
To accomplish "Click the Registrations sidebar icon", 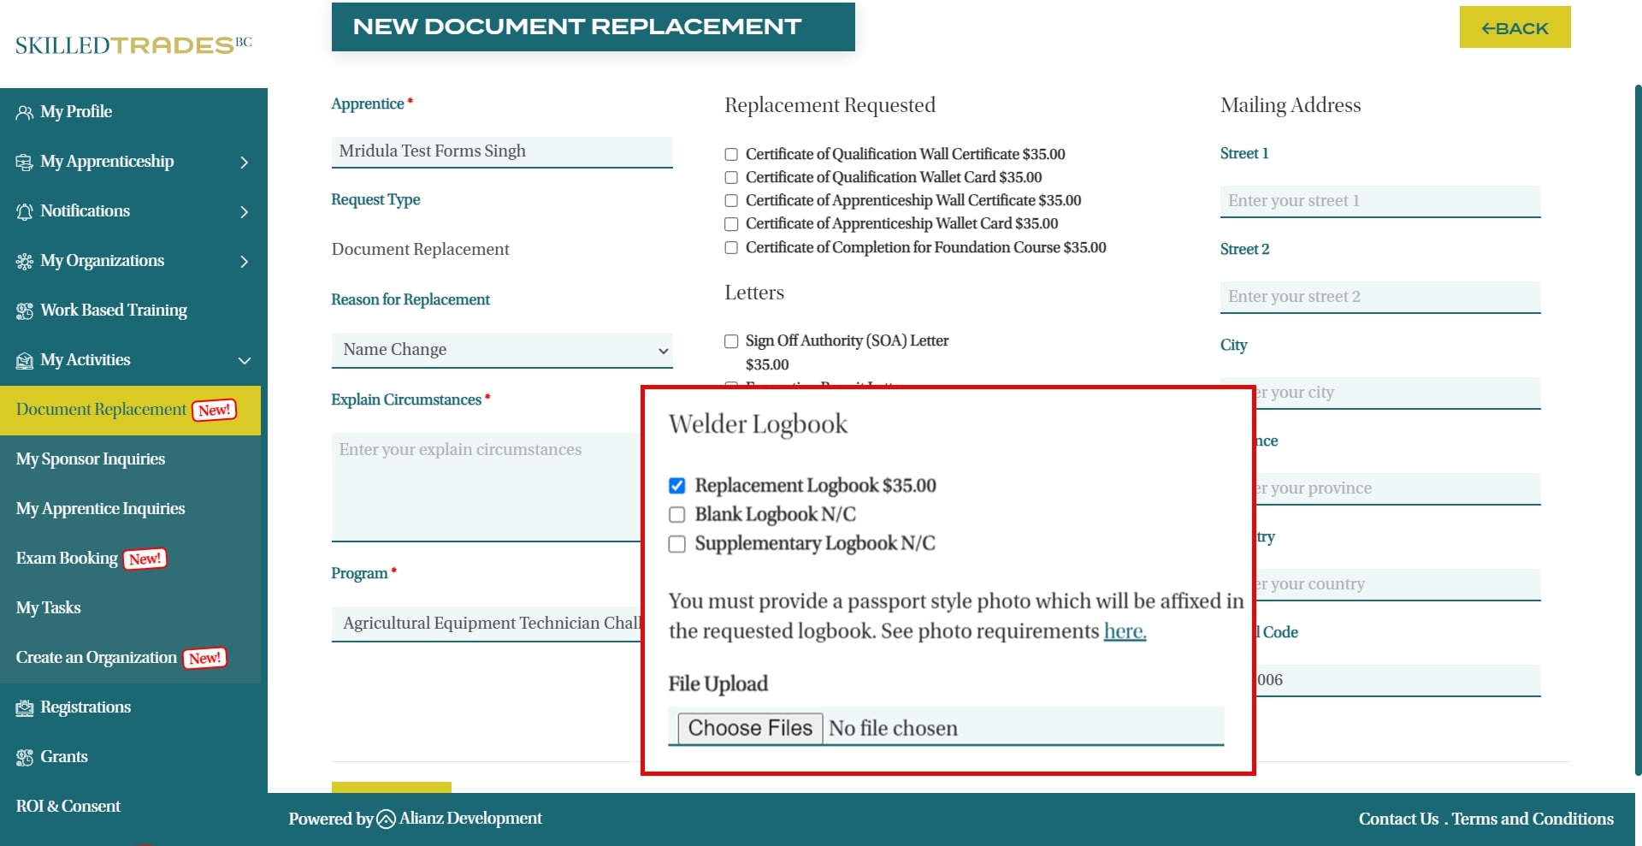I will pyautogui.click(x=24, y=708).
